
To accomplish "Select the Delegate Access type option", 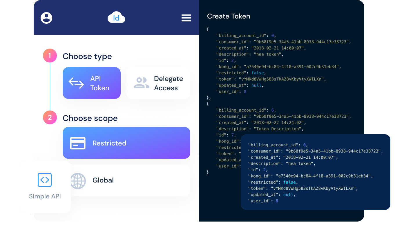I will click(158, 83).
